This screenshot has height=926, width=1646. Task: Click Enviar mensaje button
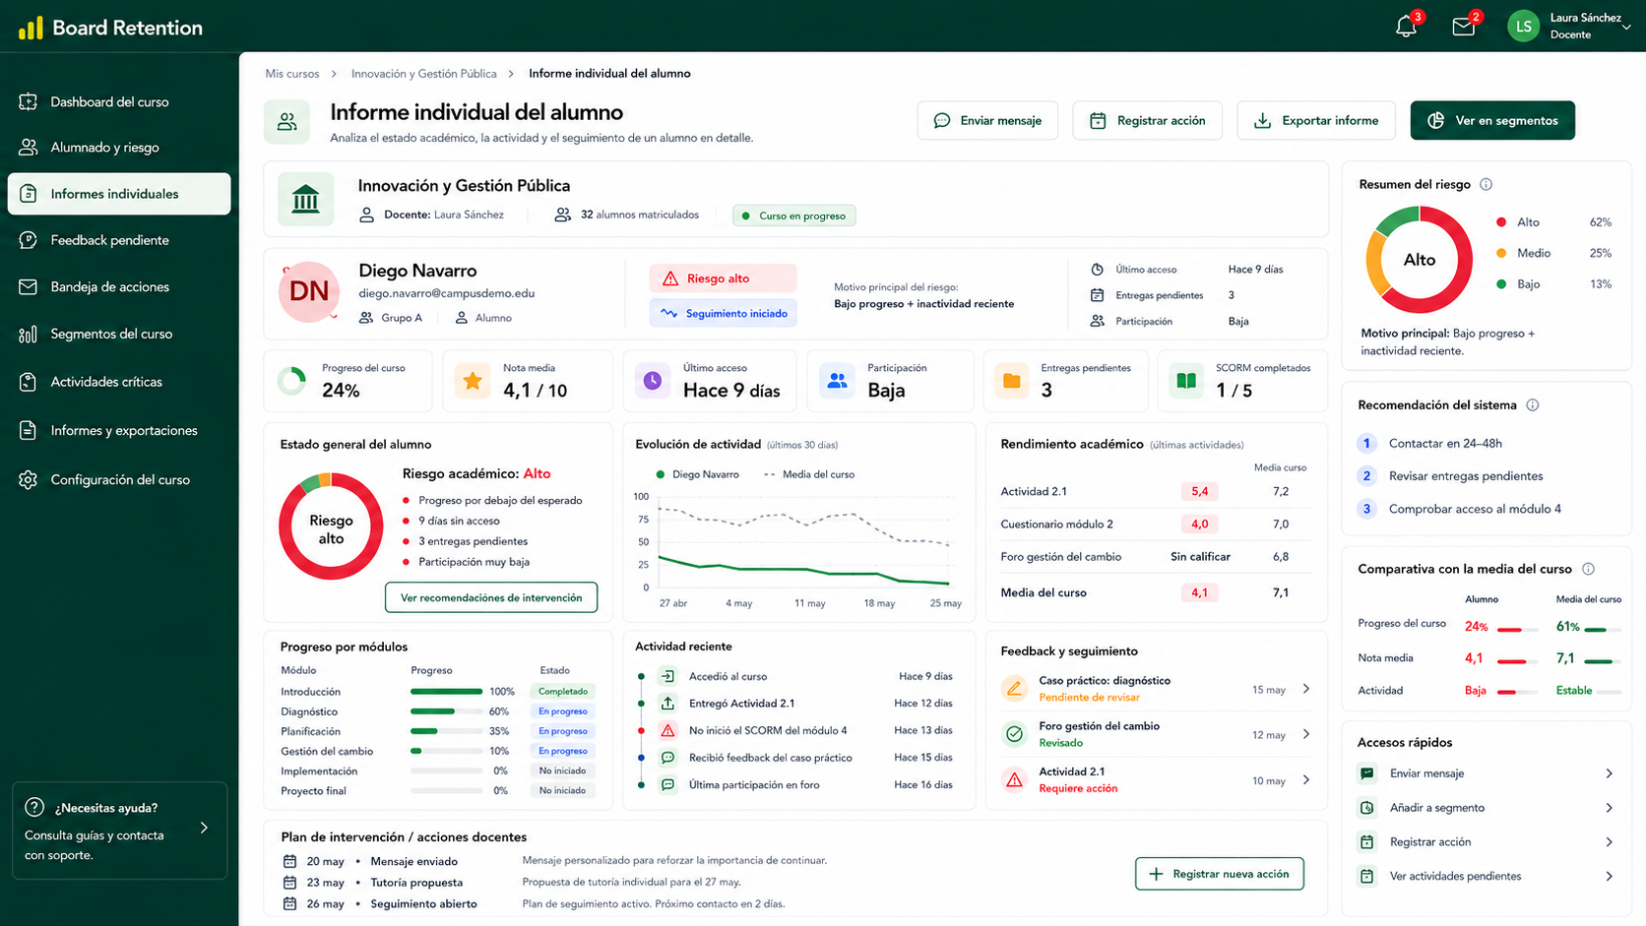[987, 120]
